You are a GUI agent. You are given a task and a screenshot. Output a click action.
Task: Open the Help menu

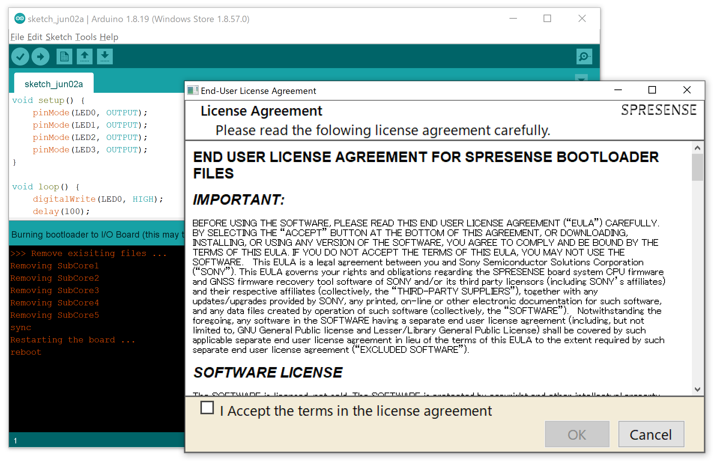coord(109,37)
